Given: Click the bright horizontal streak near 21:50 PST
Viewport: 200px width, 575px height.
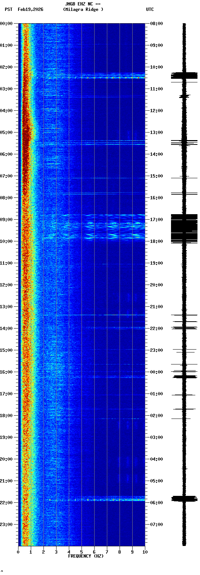Looking at the screenshot, I should pos(94,500).
